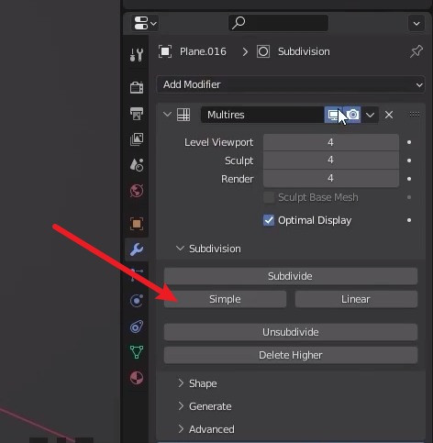433x443 pixels.
Task: Remove the Multires modifier
Action: click(x=389, y=115)
